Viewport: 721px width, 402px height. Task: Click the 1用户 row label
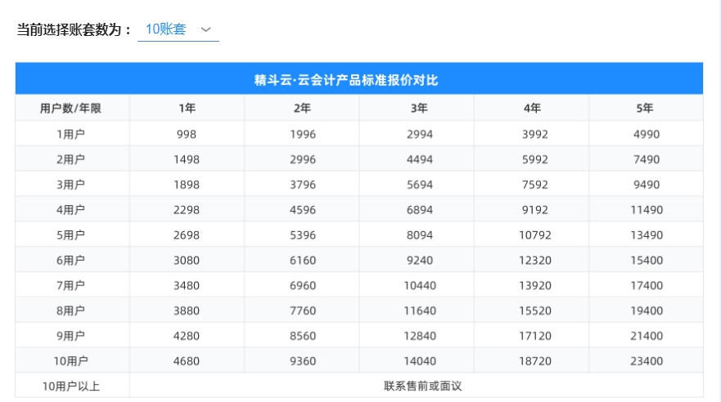71,135
